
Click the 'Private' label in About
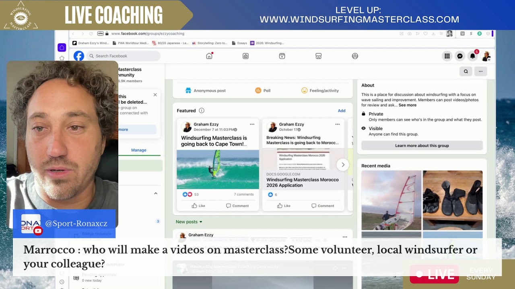[376, 114]
